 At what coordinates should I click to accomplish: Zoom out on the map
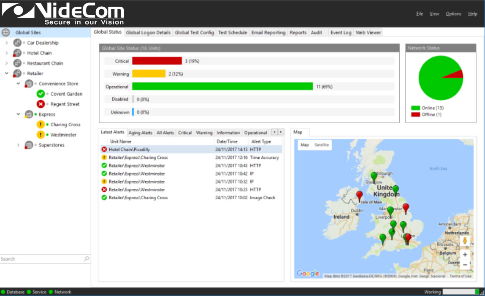(465, 265)
